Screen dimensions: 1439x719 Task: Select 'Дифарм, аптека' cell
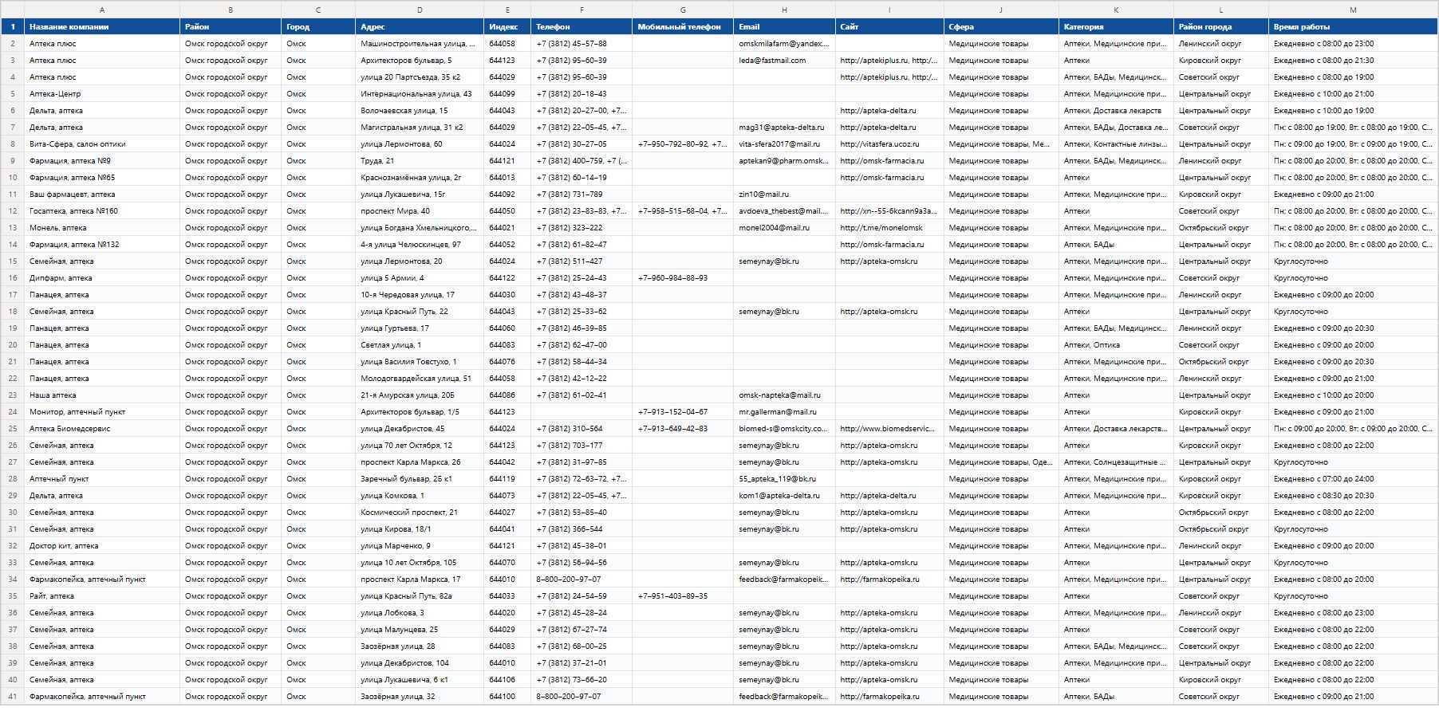click(102, 278)
